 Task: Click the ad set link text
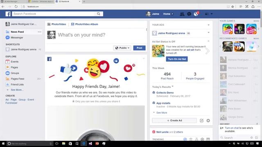190,50
